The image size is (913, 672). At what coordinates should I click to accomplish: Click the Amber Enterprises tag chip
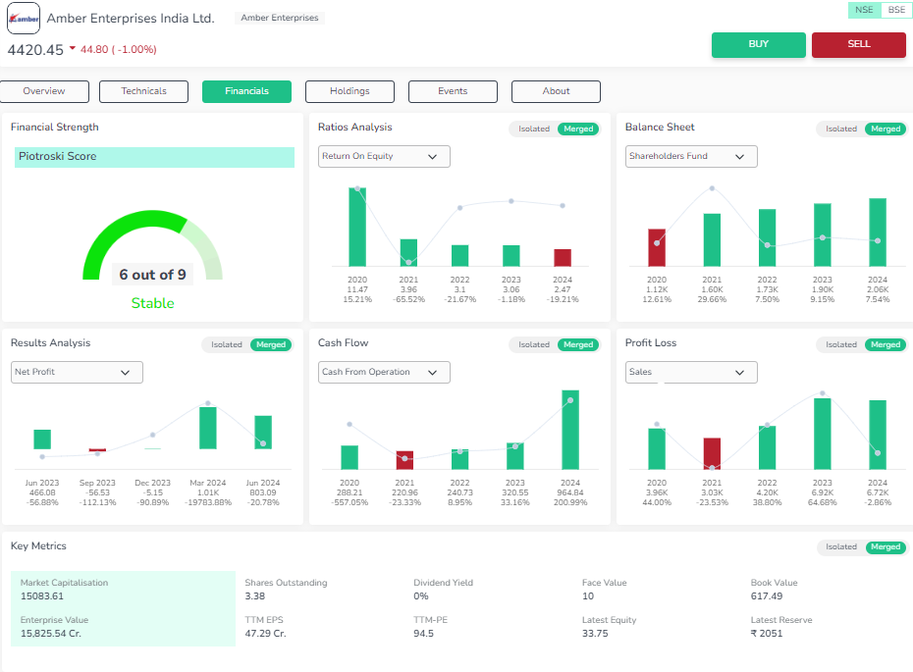[280, 18]
